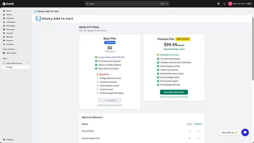
Task: Open the three-dot more actions menu
Action: click(x=250, y=11)
